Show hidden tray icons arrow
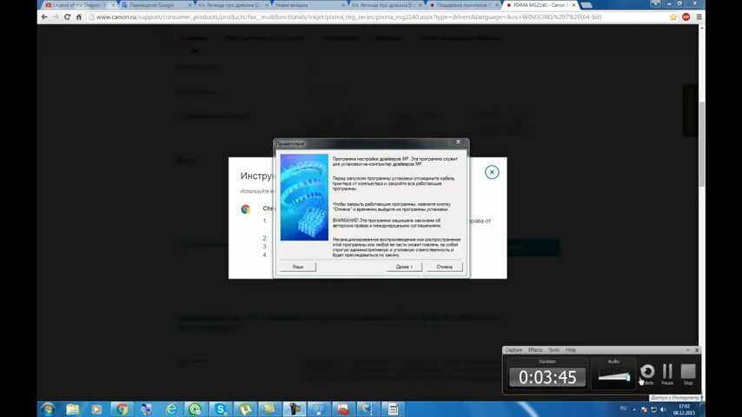Viewport: 742px width, 417px height. pos(634,409)
